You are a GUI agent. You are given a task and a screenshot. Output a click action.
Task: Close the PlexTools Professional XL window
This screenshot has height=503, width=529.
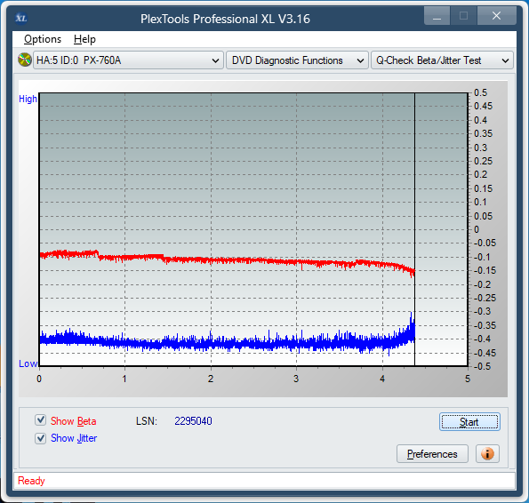497,16
